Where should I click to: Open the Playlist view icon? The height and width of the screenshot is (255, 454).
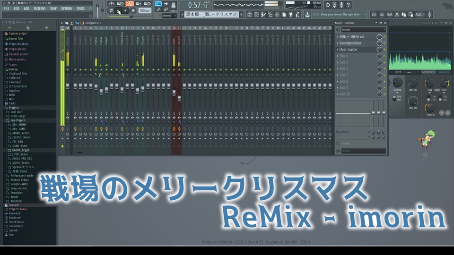pos(249,15)
